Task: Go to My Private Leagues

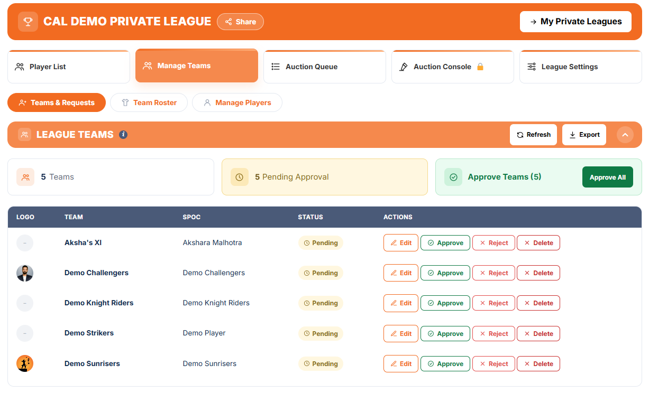Action: pos(575,22)
